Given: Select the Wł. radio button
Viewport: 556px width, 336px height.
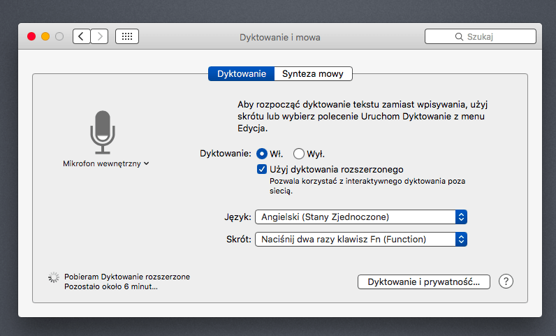Looking at the screenshot, I should pos(262,154).
